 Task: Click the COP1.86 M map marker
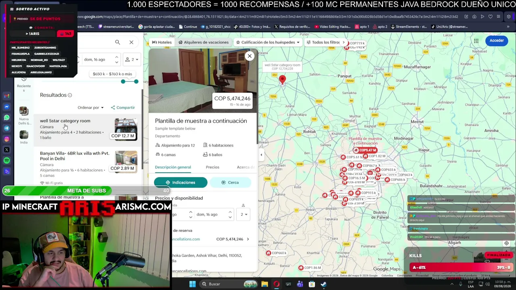pos(310,268)
